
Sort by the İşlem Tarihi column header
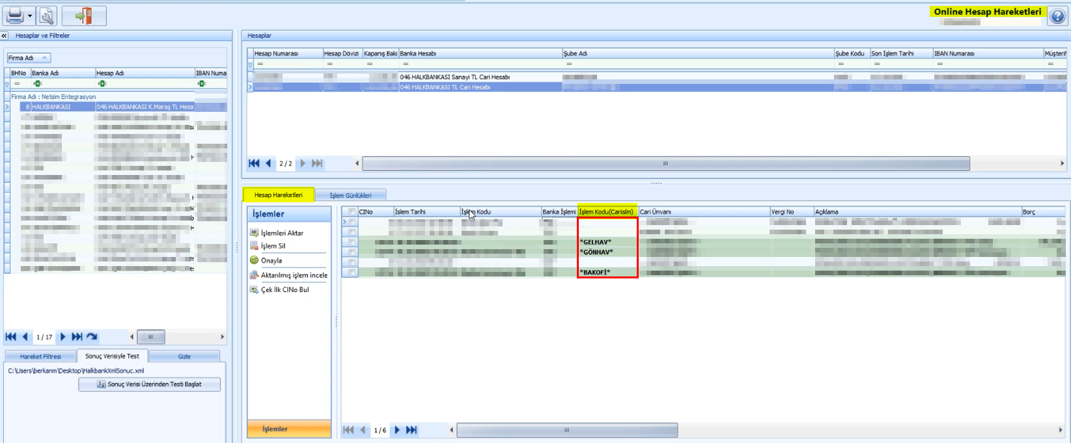point(426,211)
